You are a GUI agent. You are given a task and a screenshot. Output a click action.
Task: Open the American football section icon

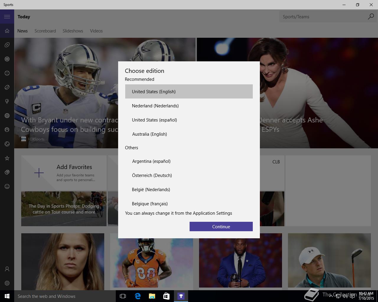pos(7,45)
